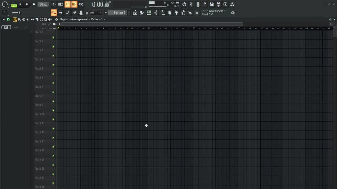Select the Mute tool
The height and width of the screenshot is (189, 337).
[28, 19]
